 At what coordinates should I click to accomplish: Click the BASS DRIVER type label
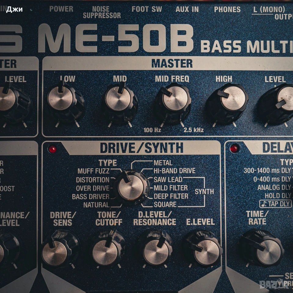tap(91, 197)
